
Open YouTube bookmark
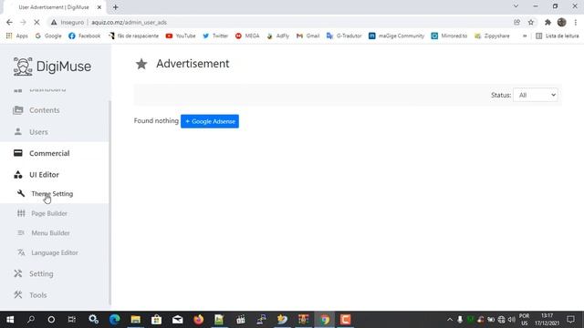pyautogui.click(x=181, y=36)
